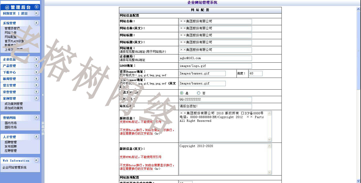Viewport: 361px width, 183px height.
Task: Click the 版权信息(英文) textarea scroll-down arrow
Action: point(269,172)
